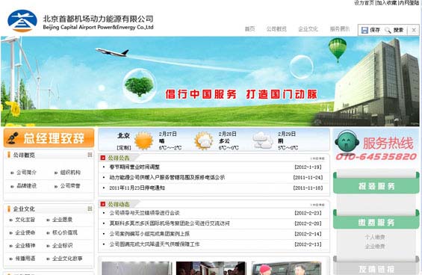Open the 总经理致辞 banner
Viewport: 422px width, 275px height.
49,138
